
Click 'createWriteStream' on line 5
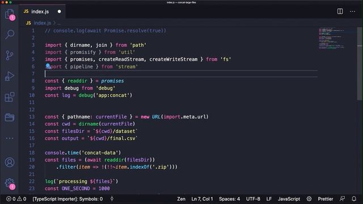tap(174, 59)
